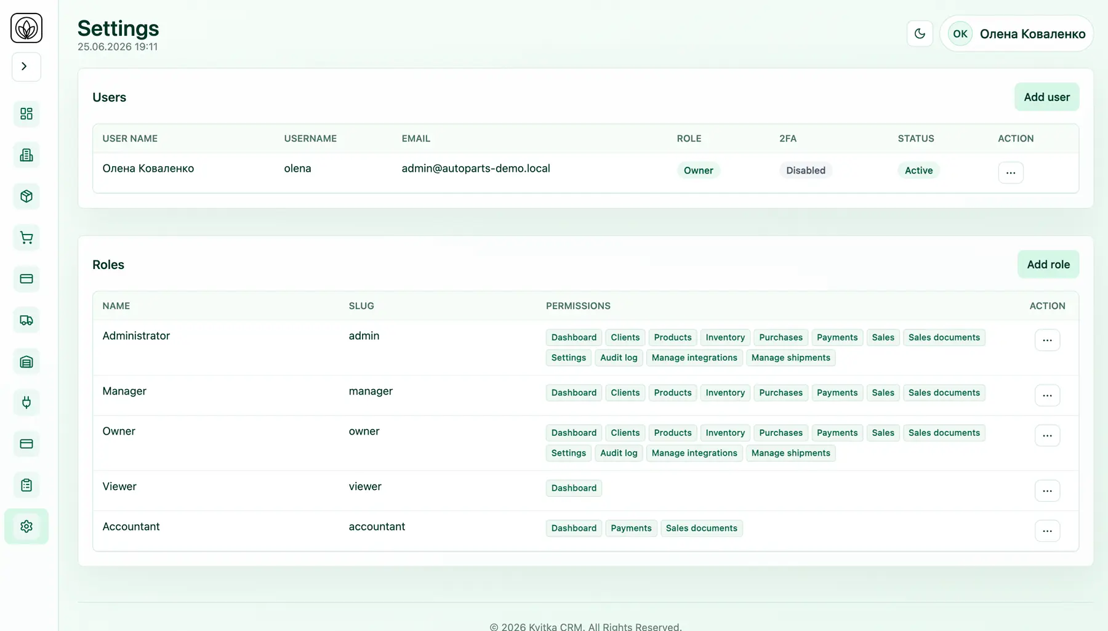
Task: Open the clients building icon in sidebar
Action: click(26, 155)
